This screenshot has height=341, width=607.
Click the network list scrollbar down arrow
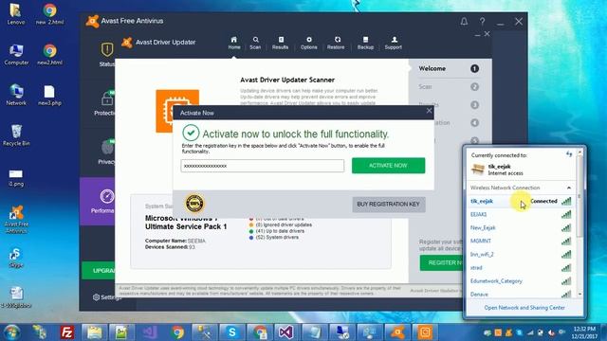[x=579, y=295]
